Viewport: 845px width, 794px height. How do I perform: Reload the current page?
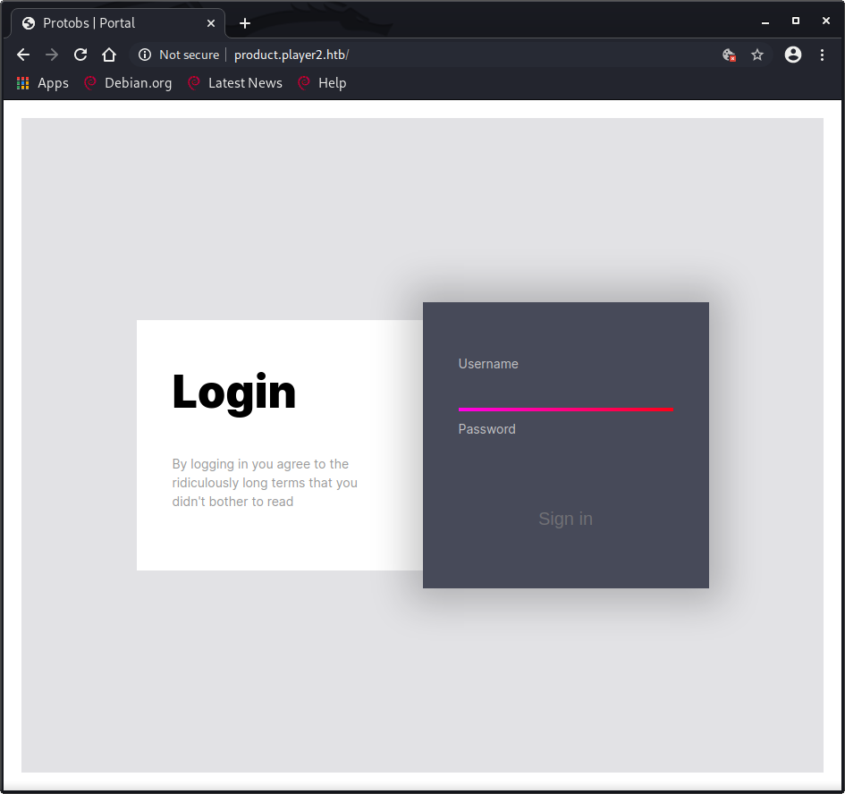(x=80, y=55)
